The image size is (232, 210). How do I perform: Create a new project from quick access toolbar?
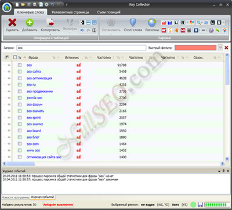pos(17,4)
